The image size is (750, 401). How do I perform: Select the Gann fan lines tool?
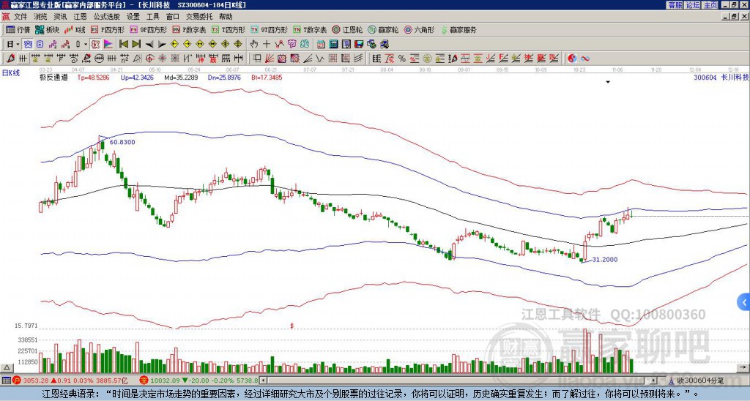coord(270,59)
